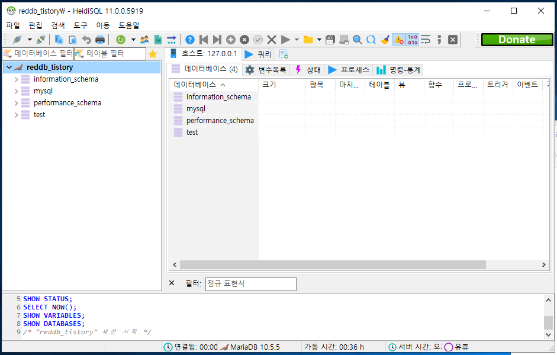Screen dimensions: 557x355
Task: Switch to the 상태 tab
Action: 308,70
